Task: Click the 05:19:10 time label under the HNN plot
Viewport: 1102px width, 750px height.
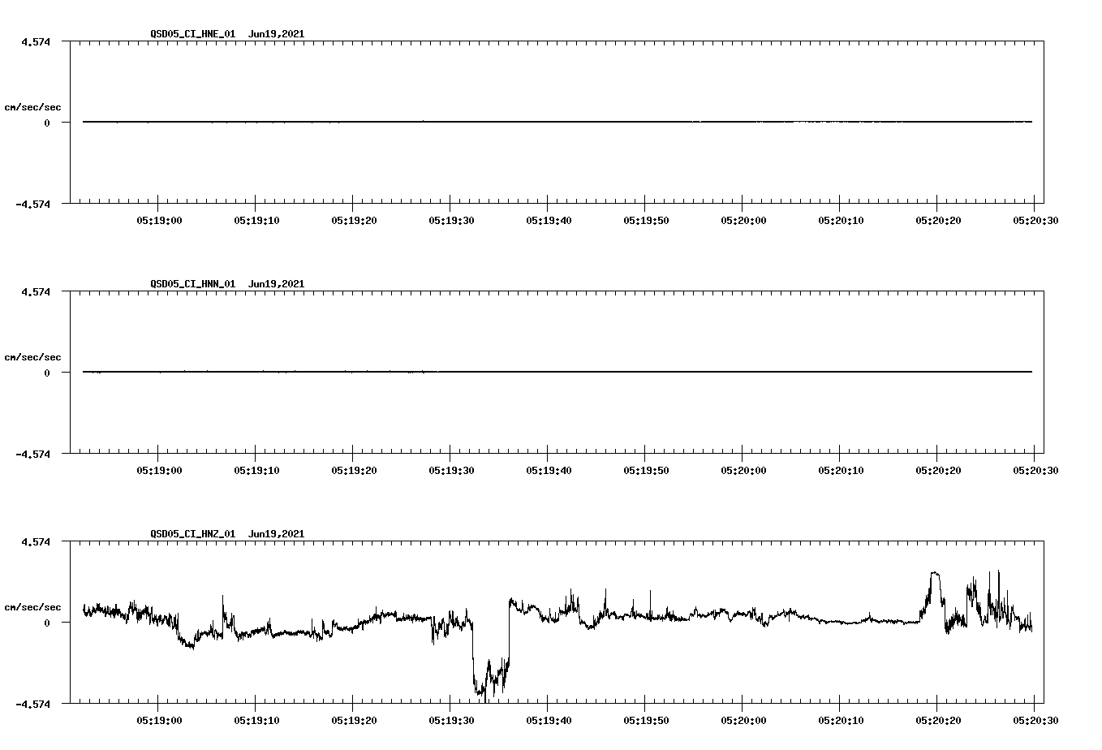Action: 256,471
